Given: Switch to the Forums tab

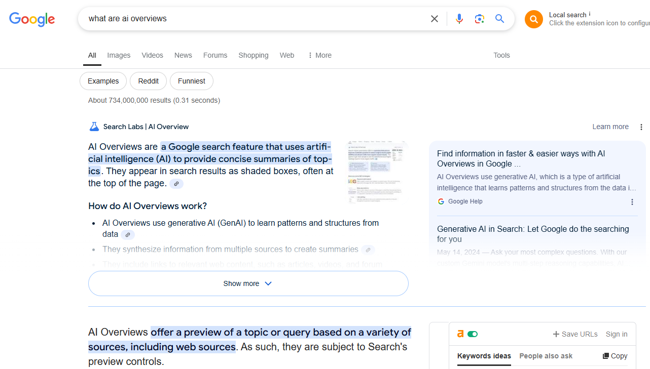Looking at the screenshot, I should click(x=215, y=55).
